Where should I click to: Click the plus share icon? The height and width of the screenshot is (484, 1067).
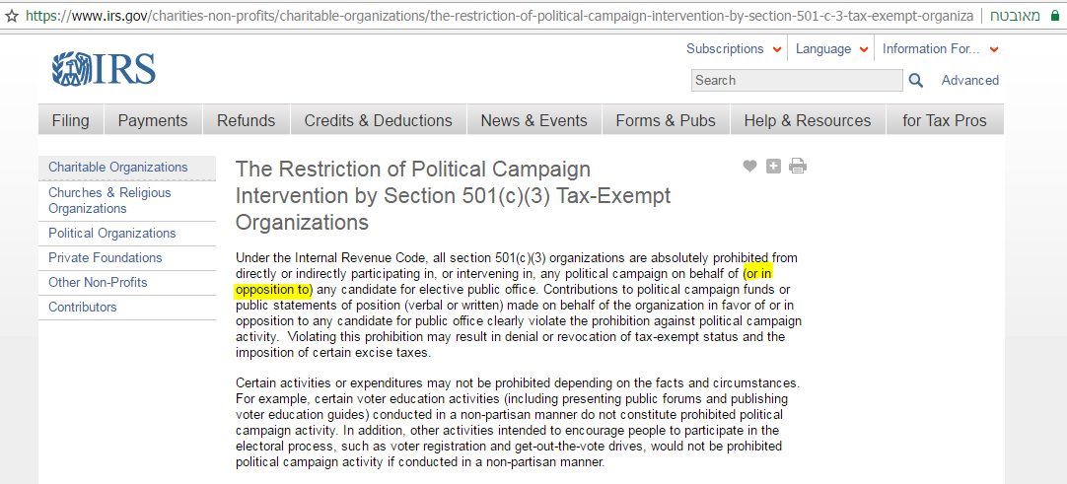[773, 167]
